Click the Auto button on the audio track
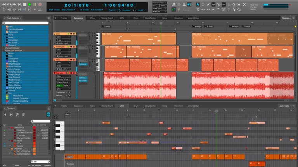The width and height of the screenshot is (298, 167). click(59, 86)
